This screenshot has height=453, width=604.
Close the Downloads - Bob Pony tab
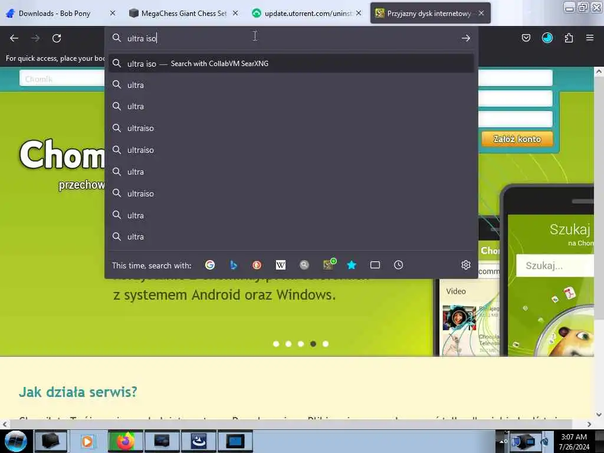point(113,13)
